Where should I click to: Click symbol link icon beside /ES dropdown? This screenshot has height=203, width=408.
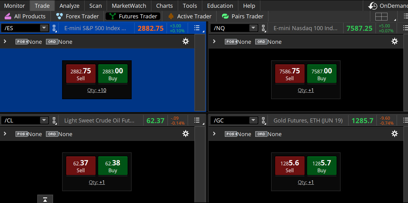[54, 28]
